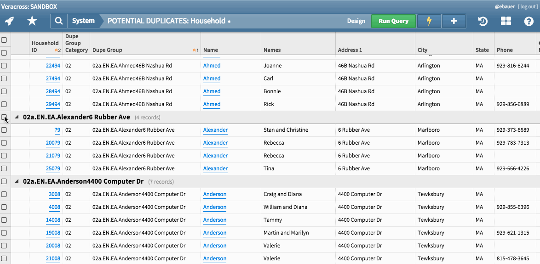Screen dimensions: 540x264
Task: Open the four-squares grid icon
Action: coord(506,21)
